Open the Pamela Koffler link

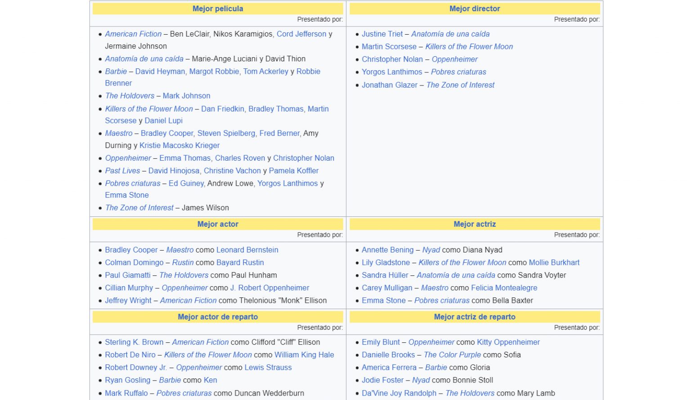pyautogui.click(x=294, y=171)
